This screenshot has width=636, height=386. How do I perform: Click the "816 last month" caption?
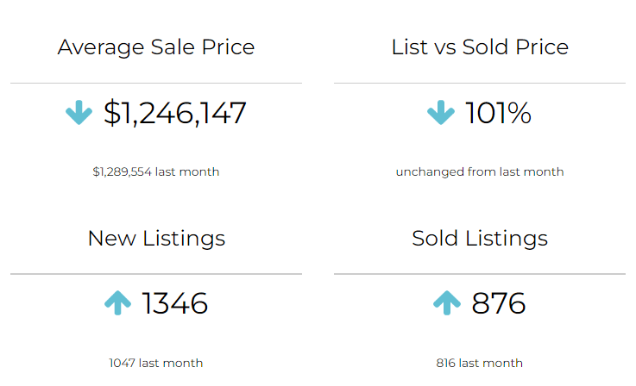[480, 363]
